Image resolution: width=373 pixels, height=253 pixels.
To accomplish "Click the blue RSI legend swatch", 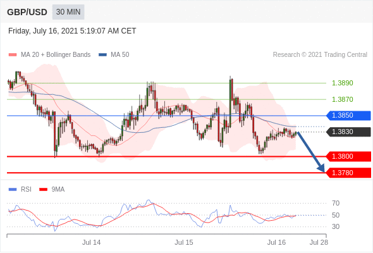I will click(13, 190).
